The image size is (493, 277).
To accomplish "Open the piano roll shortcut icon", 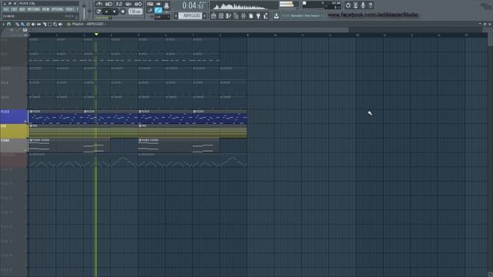I will [228, 15].
